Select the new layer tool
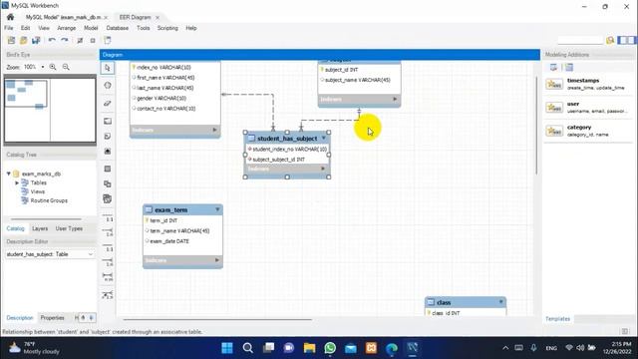Viewport: 638px width, 359px height. (108, 121)
